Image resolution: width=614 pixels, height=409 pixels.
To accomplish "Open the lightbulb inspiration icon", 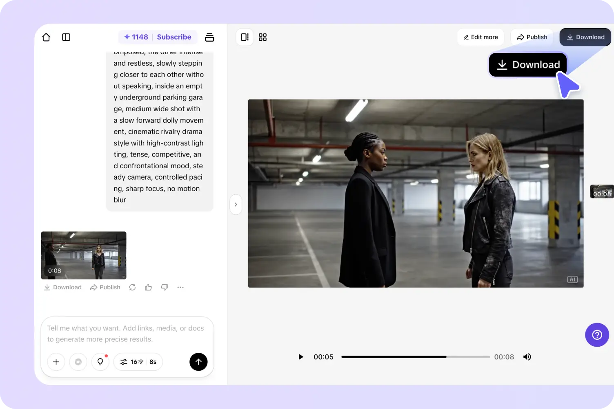I will pyautogui.click(x=100, y=362).
